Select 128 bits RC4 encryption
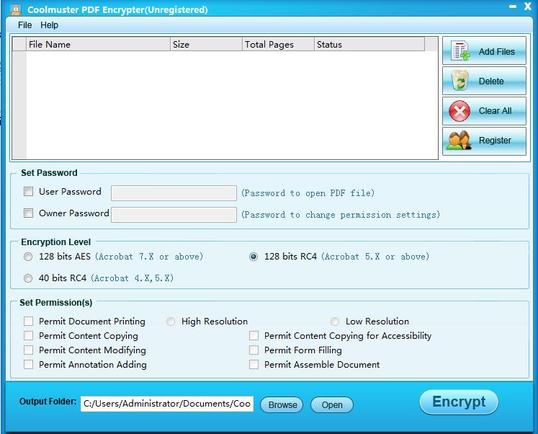 [254, 257]
